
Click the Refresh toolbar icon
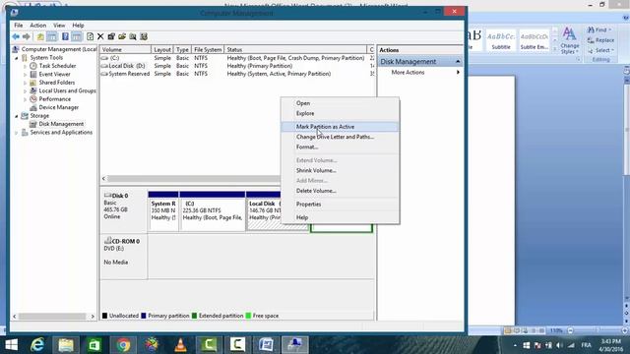point(90,37)
